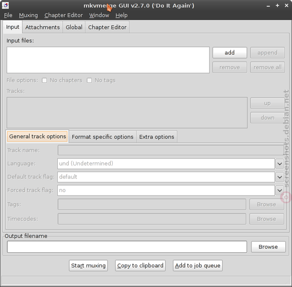
Task: Open the Help menu
Action: [121, 15]
